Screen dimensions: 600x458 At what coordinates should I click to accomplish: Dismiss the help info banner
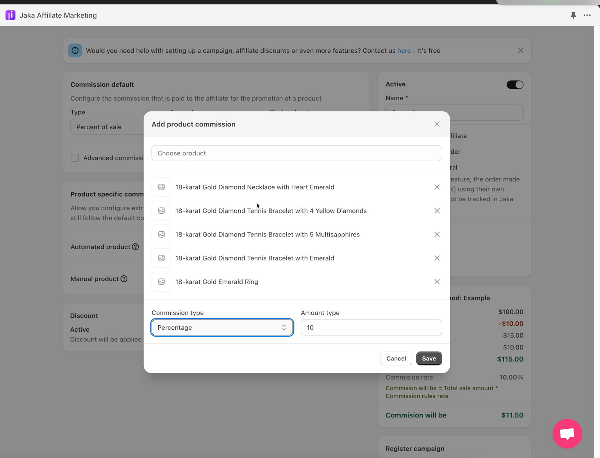click(520, 51)
